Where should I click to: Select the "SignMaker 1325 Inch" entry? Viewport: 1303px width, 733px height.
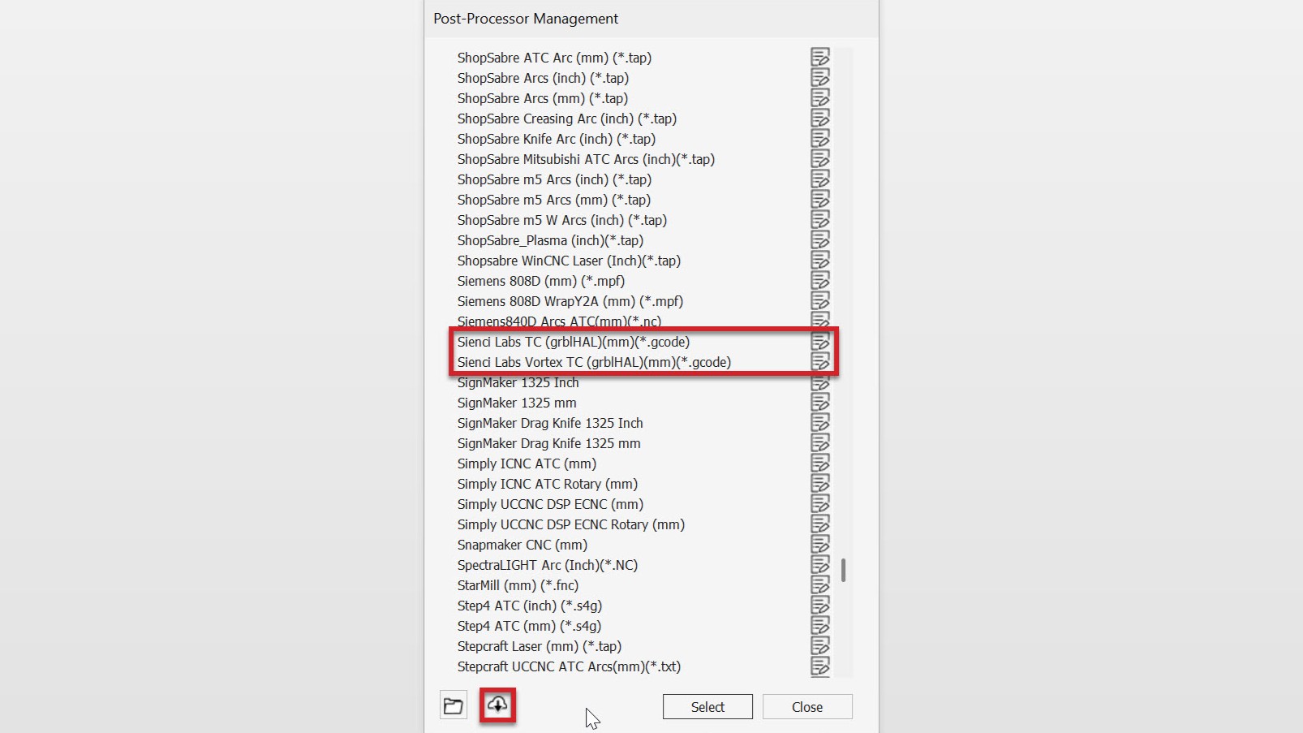coord(518,382)
